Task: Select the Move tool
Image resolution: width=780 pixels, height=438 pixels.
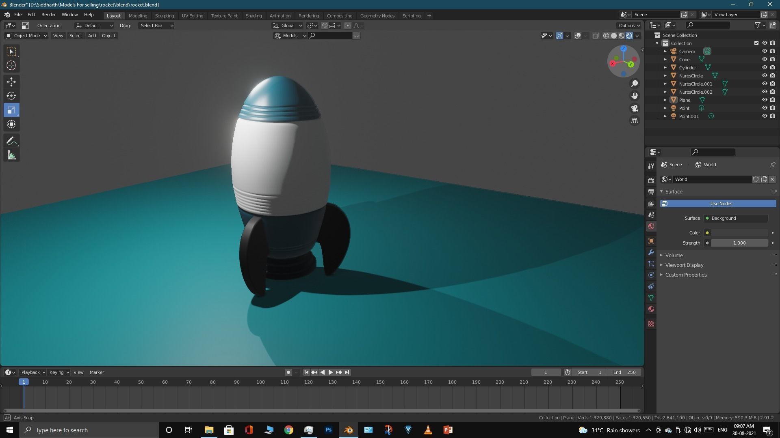Action: (x=11, y=82)
